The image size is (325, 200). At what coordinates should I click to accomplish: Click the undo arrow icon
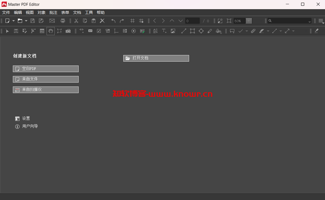(x=113, y=21)
